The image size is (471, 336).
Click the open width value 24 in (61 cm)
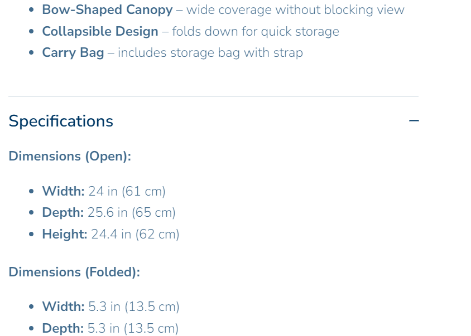[127, 191]
